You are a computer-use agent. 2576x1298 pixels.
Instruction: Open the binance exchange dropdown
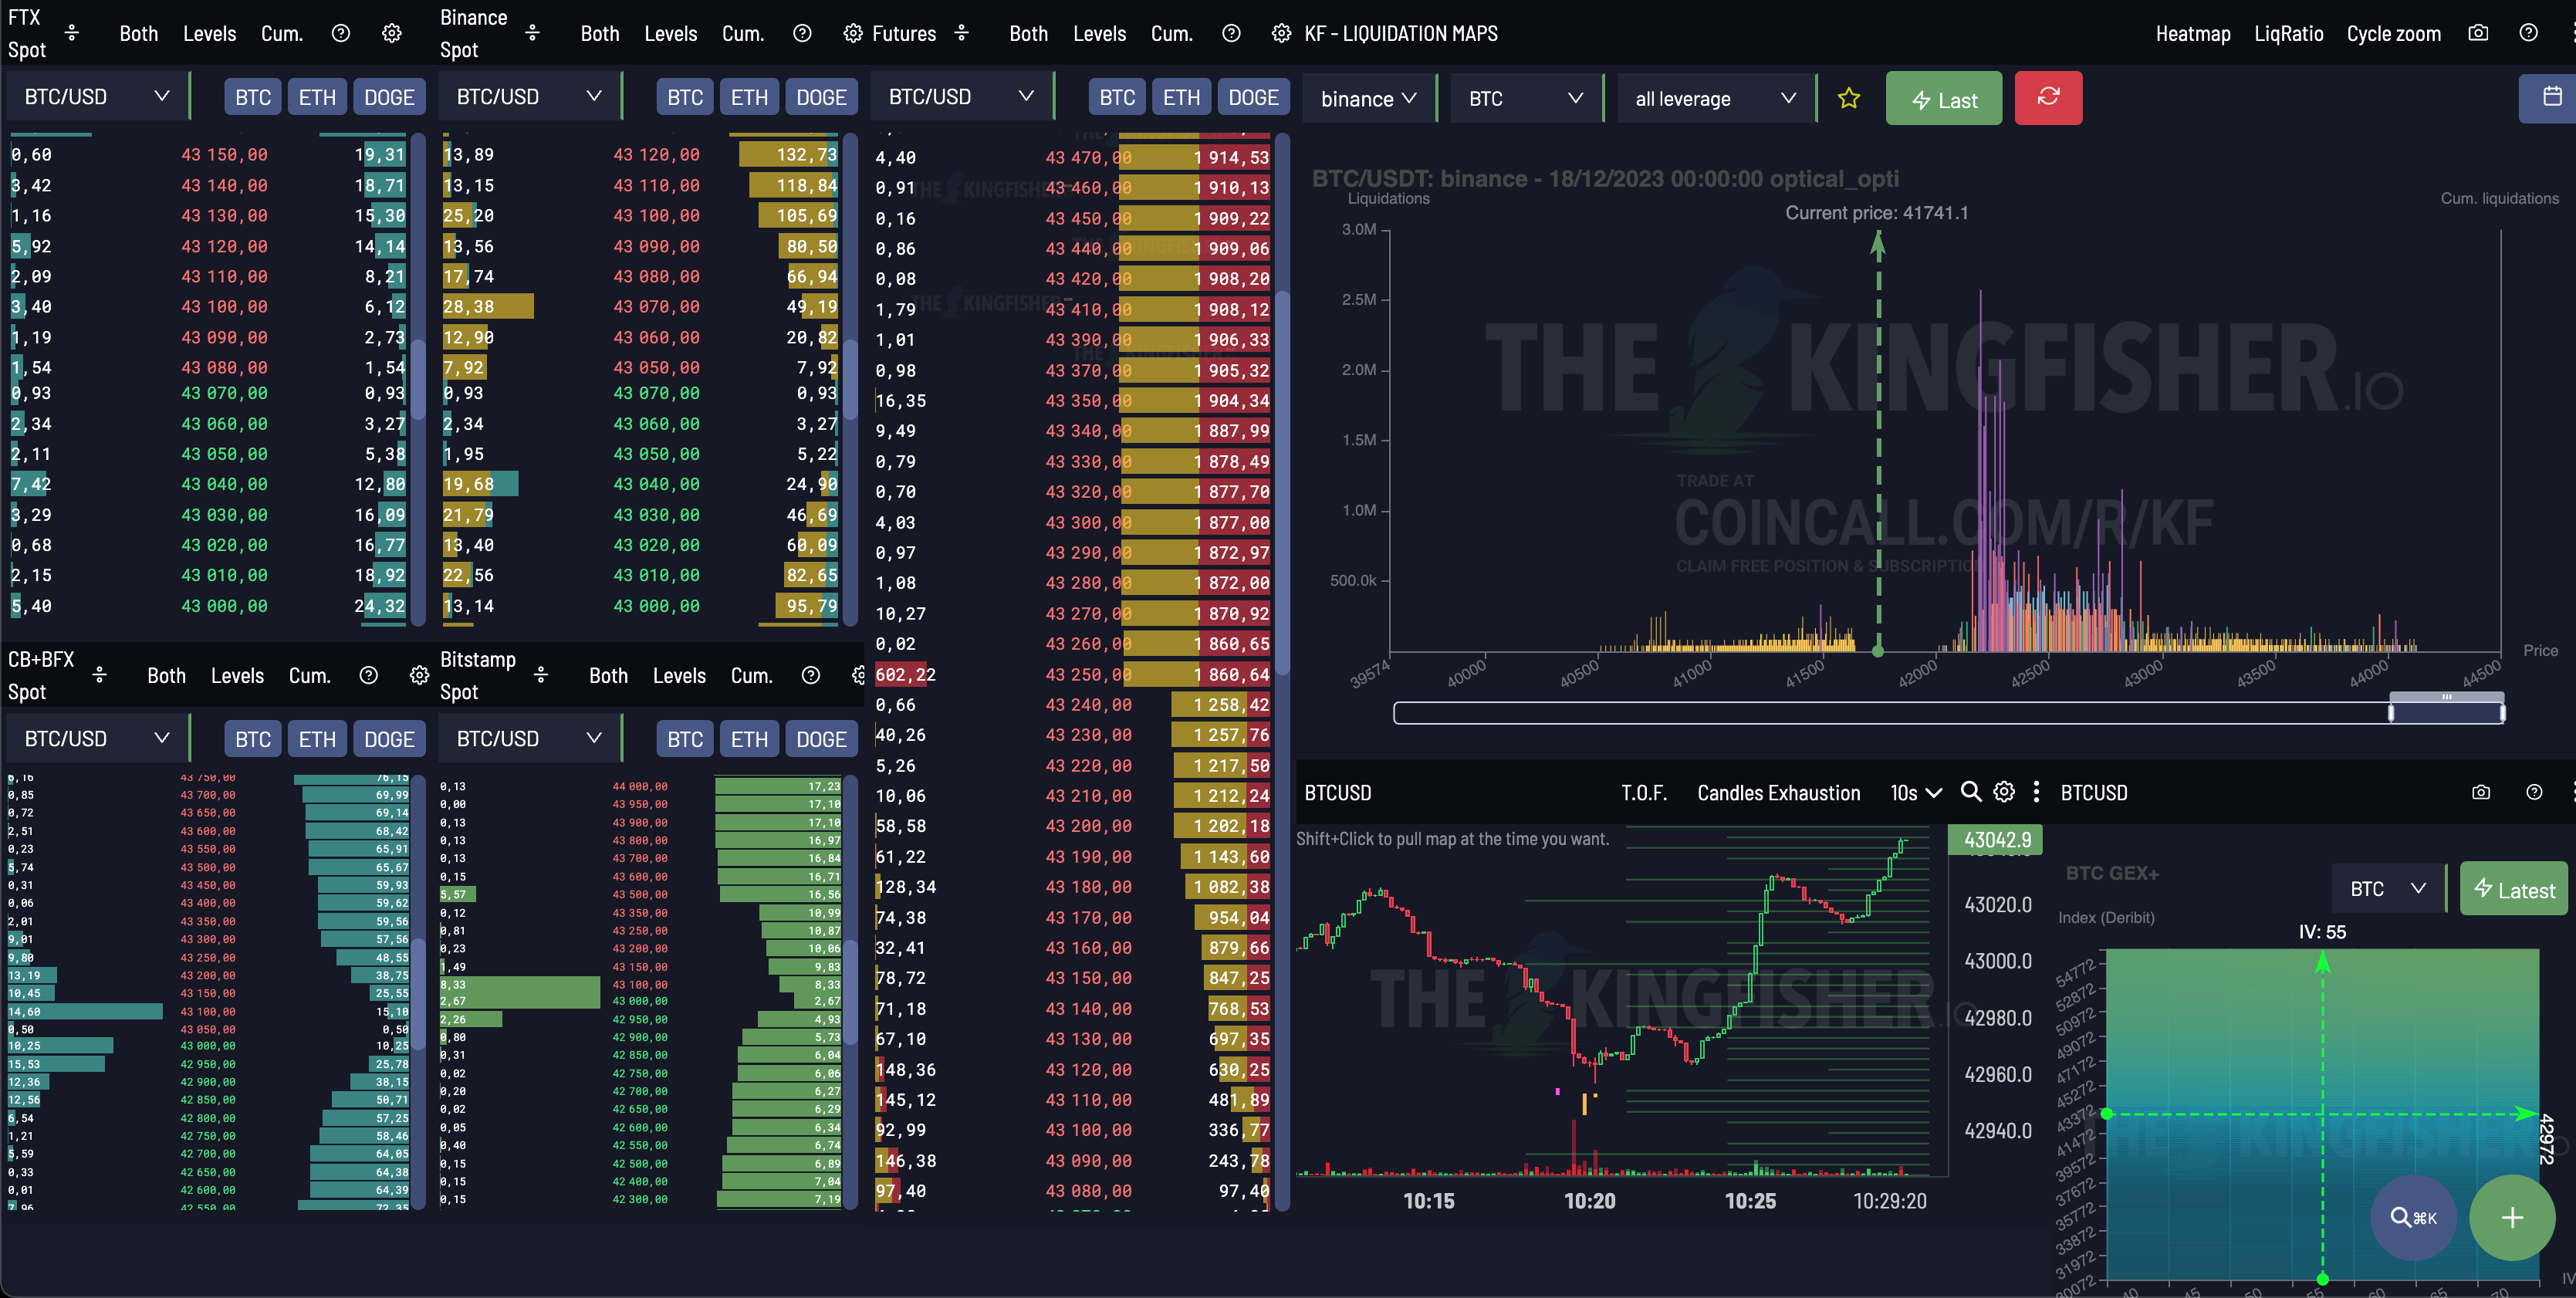1367,98
